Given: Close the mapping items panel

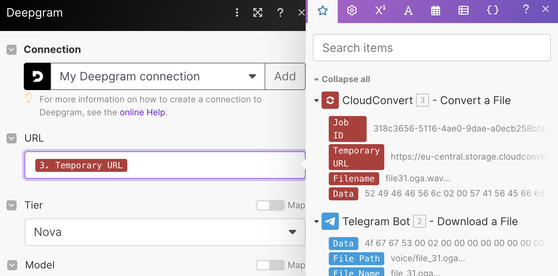Looking at the screenshot, I should click(x=545, y=9).
